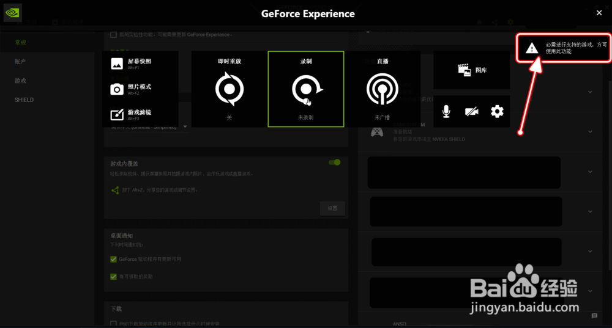The image size is (612, 328).
Task: Select the 常规 sidebar tab
Action: [x=20, y=43]
